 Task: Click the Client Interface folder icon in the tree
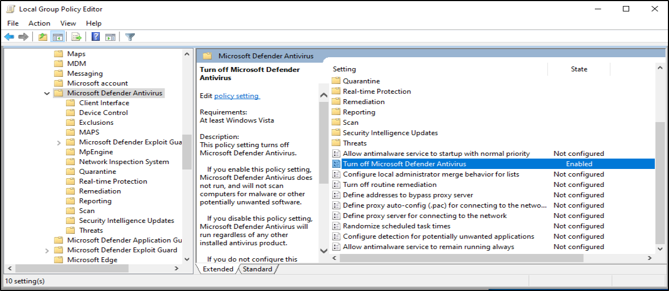coord(70,103)
